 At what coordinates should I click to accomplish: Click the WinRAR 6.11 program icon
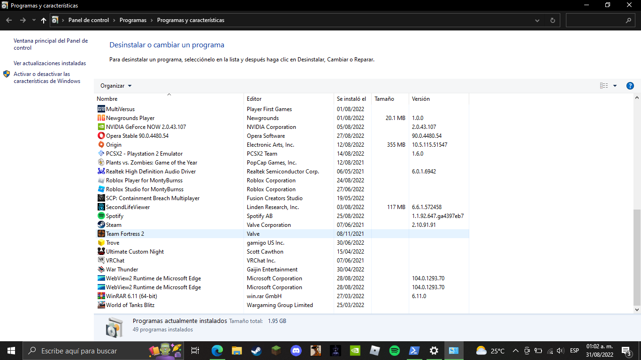(101, 296)
